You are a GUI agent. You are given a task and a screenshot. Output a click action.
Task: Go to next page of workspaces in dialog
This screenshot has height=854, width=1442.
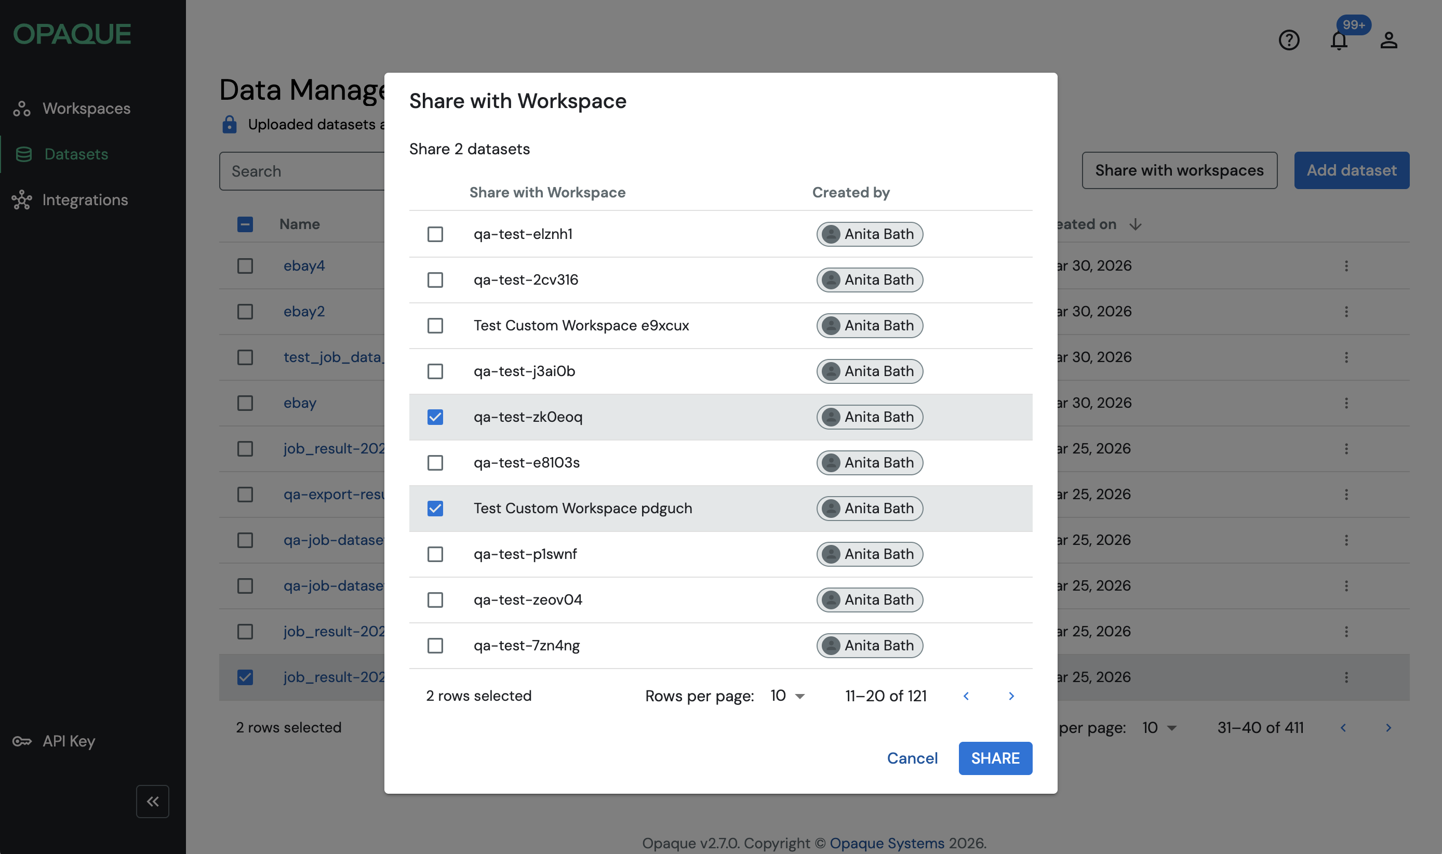(x=1011, y=696)
